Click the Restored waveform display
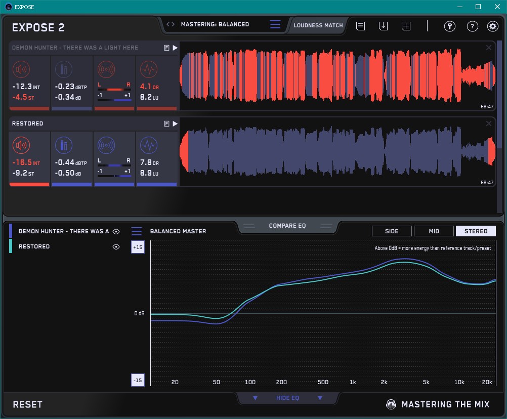Viewport: 507px width, 419px height. pos(337,152)
